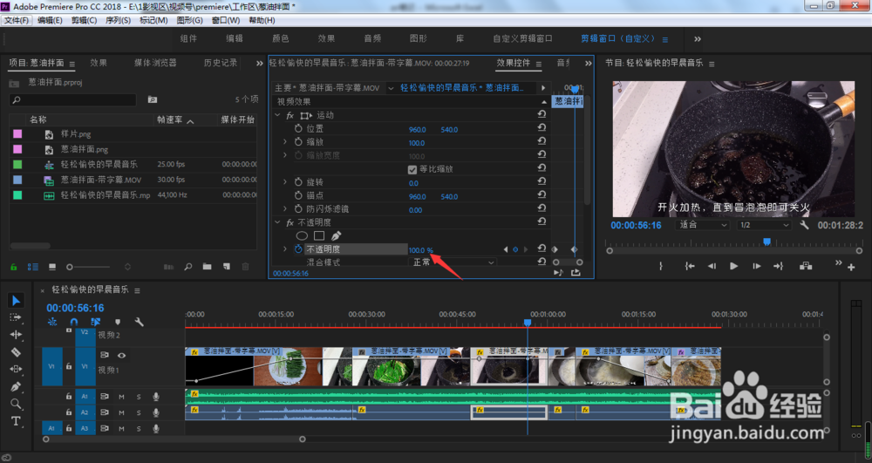Screen dimensions: 872x463
Task: Reset the rotation parameter
Action: tap(542, 181)
